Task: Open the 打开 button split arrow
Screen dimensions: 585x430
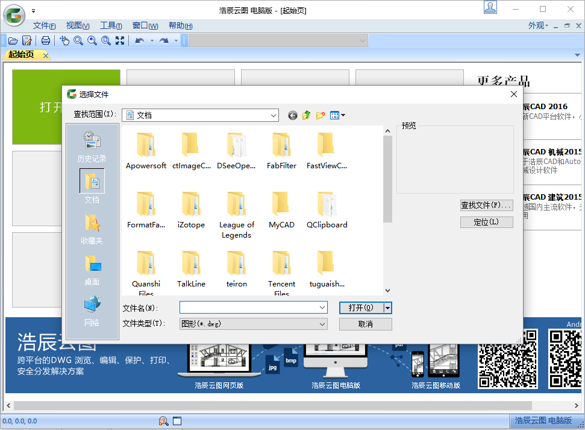Action: [x=387, y=308]
